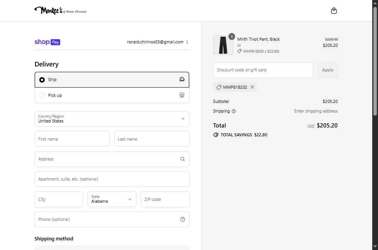Screen dimensions: 378x250
Task: Click the 'Enter shipping address' shipping text
Action: click(x=316, y=111)
